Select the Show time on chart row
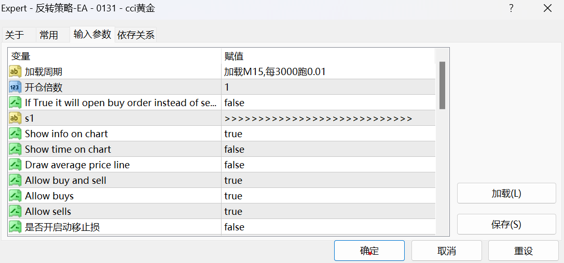This screenshot has height=263, width=564. 222,149
